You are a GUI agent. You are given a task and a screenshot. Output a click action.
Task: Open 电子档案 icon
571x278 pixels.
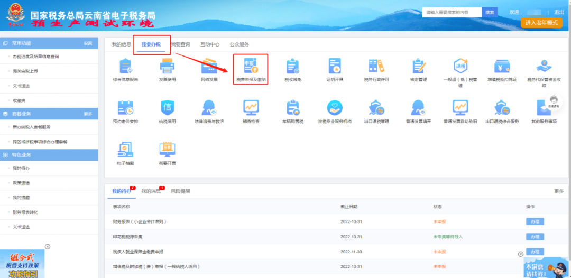tap(125, 150)
